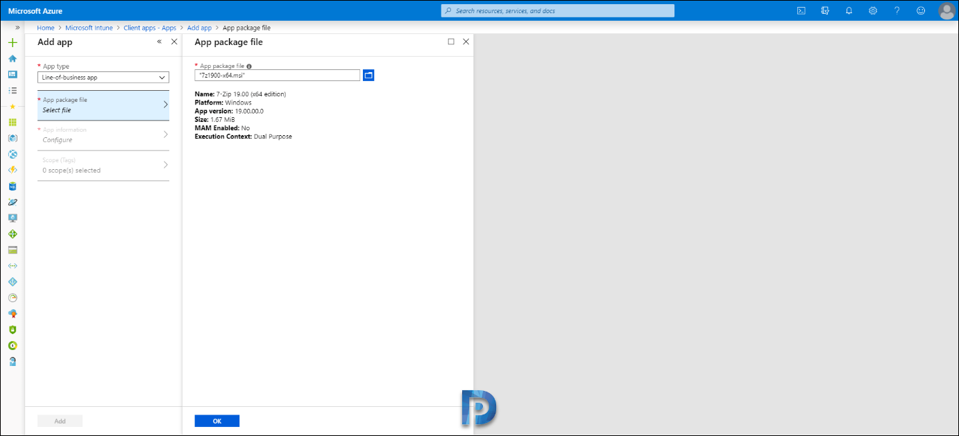959x436 pixels.
Task: Click the Microsoft Azure logo text
Action: (x=35, y=11)
